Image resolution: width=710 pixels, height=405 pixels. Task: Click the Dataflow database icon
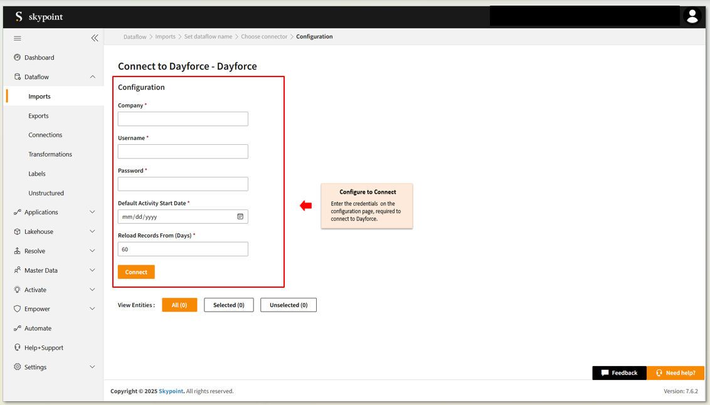[x=17, y=77]
